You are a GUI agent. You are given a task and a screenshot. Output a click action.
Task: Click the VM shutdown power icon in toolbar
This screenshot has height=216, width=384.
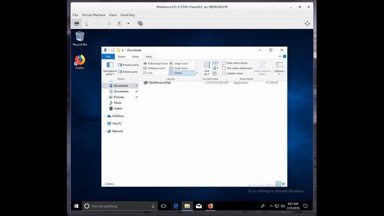click(x=119, y=23)
